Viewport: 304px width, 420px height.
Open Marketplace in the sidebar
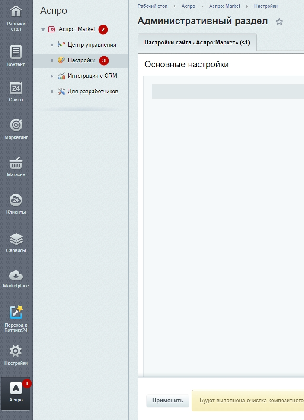(16, 279)
